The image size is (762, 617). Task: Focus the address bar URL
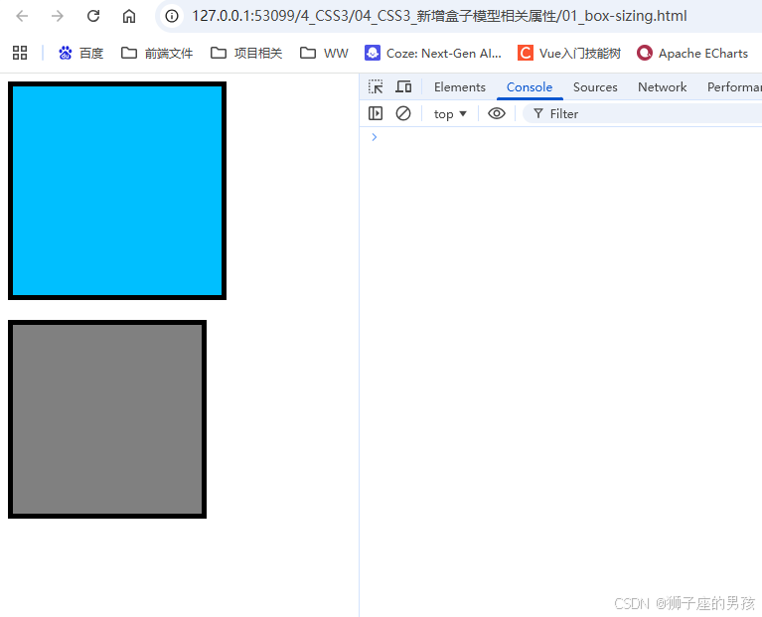(x=439, y=16)
